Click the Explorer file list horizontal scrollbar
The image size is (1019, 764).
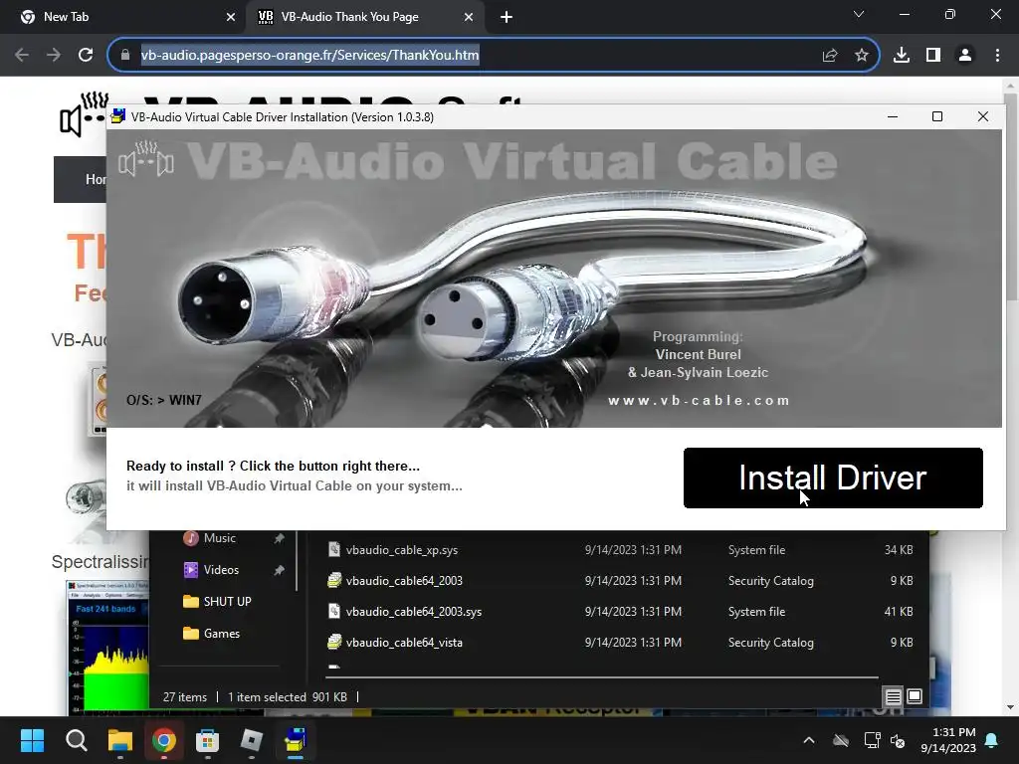pyautogui.click(x=602, y=676)
